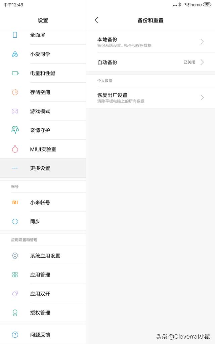The image size is (215, 344).
Task: Open 亲情守护 settings
Action: click(x=43, y=130)
